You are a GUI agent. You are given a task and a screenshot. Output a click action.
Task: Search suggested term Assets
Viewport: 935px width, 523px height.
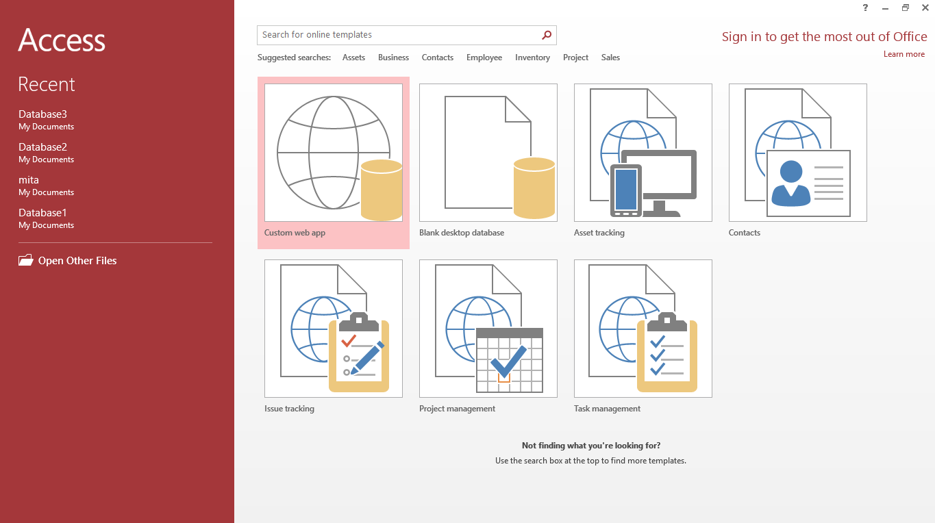(353, 58)
